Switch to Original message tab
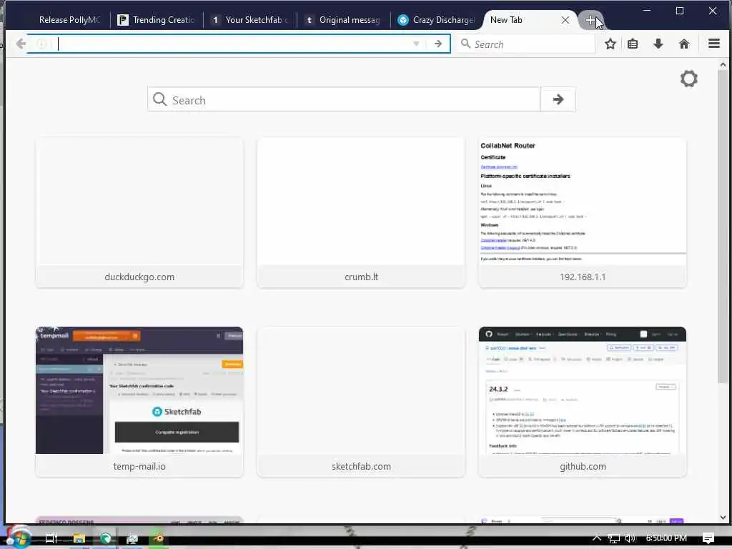The height and width of the screenshot is (549, 732). point(344,19)
